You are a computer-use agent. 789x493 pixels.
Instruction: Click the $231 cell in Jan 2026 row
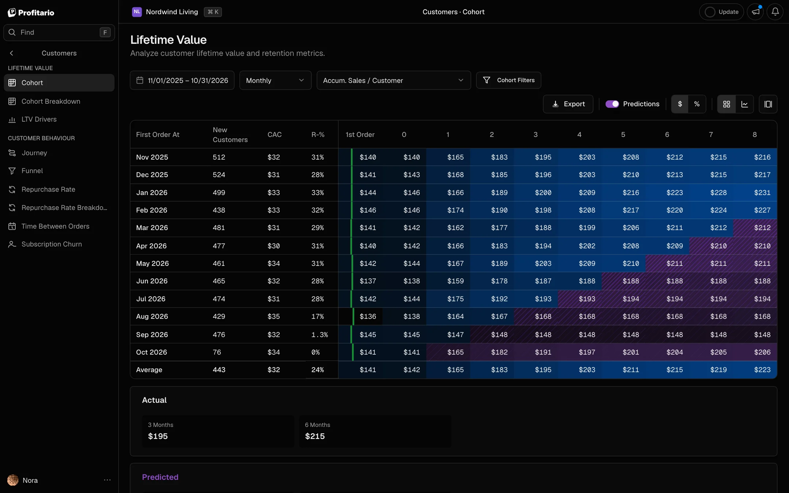click(762, 193)
